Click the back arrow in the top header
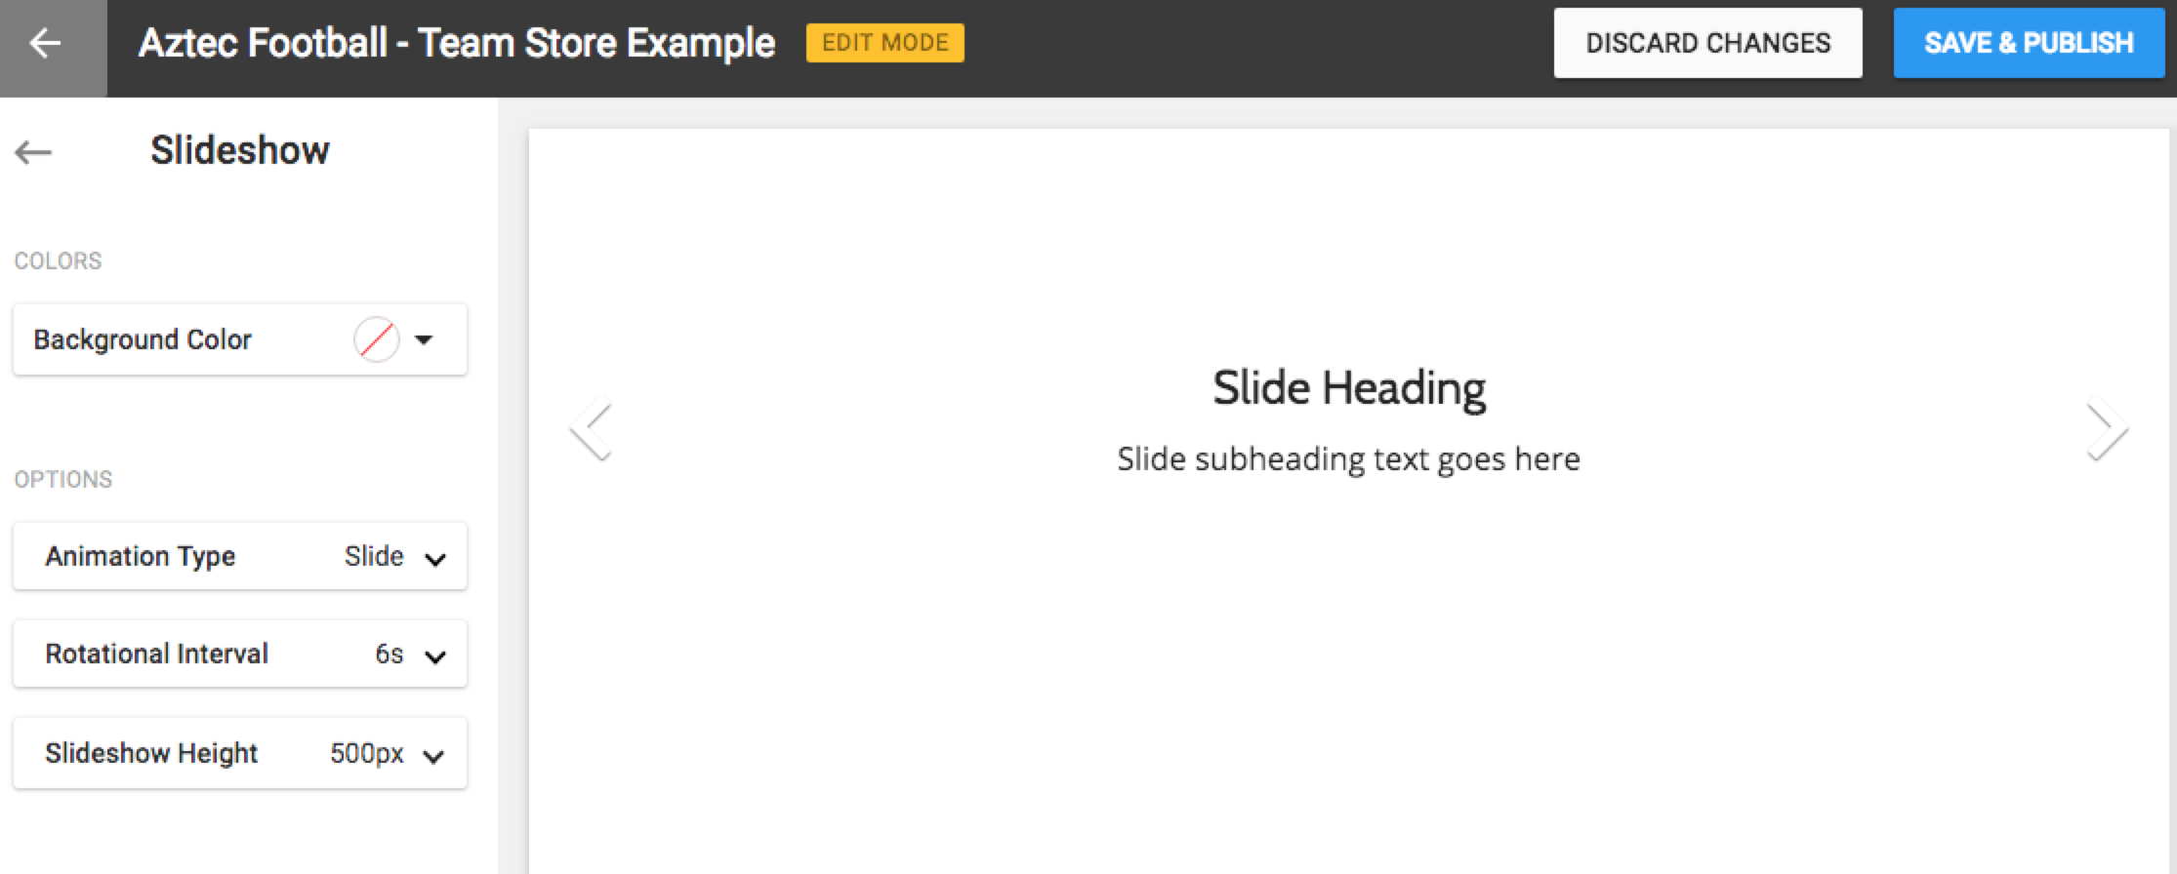This screenshot has height=874, width=2177. pos(46,43)
